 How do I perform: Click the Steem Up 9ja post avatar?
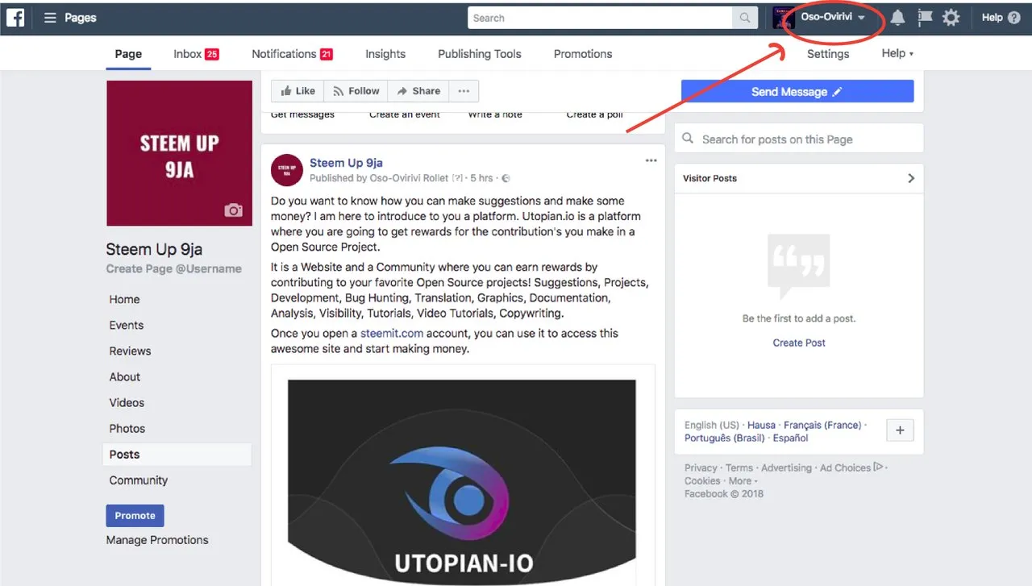click(x=287, y=170)
